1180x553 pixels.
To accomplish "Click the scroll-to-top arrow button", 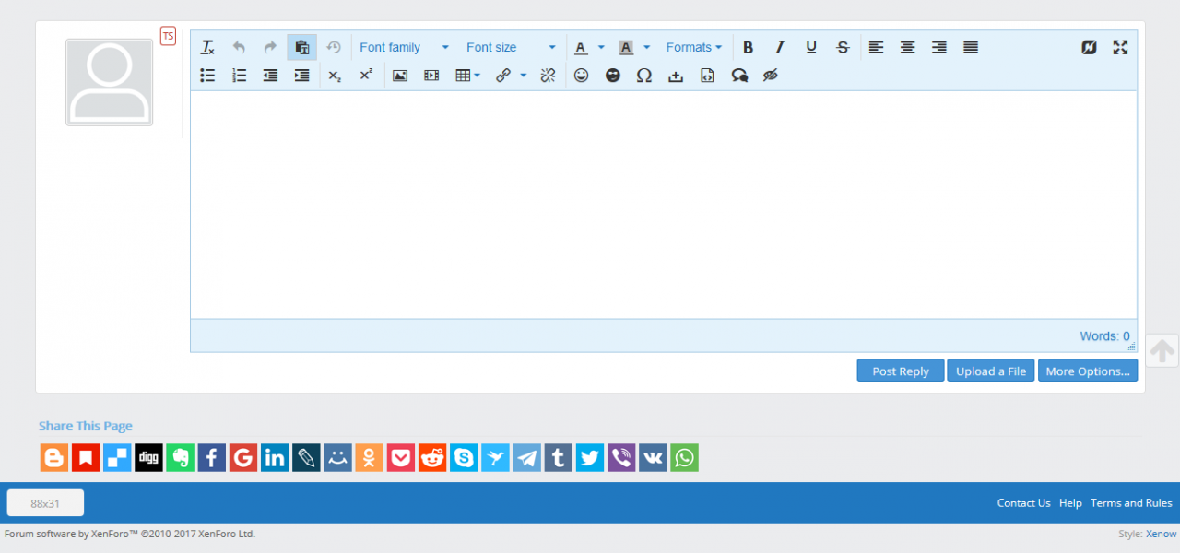I will click(x=1162, y=351).
